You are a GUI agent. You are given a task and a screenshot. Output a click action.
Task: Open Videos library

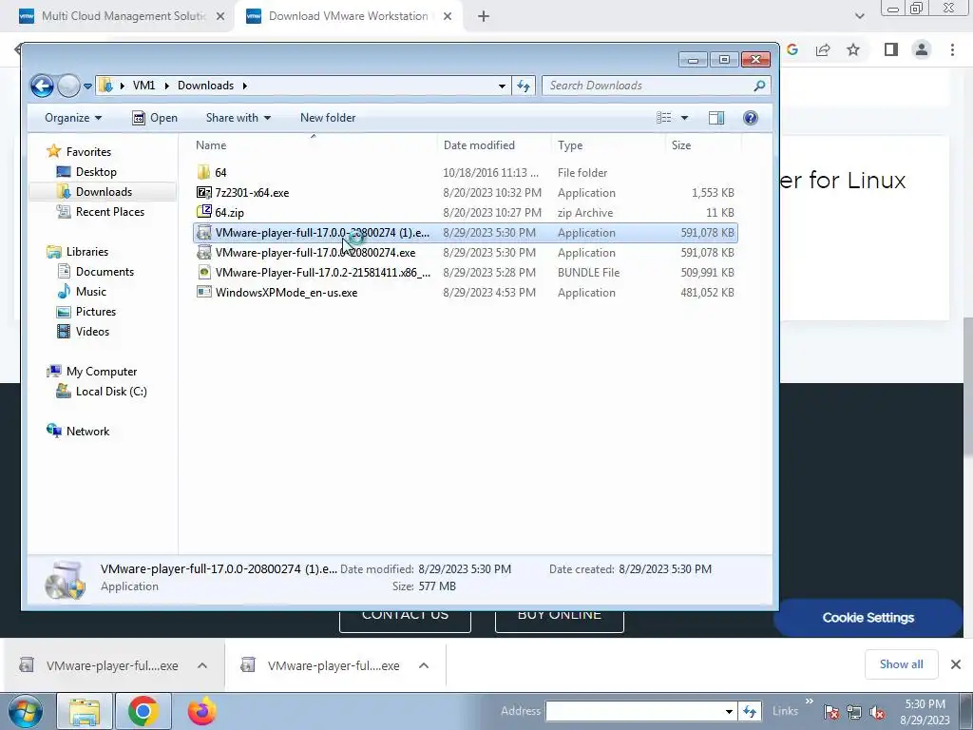click(x=92, y=331)
